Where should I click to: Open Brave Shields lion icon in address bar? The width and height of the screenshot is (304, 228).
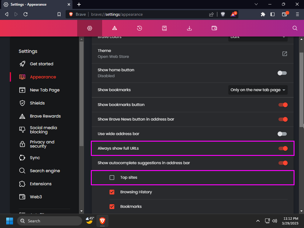(x=223, y=14)
